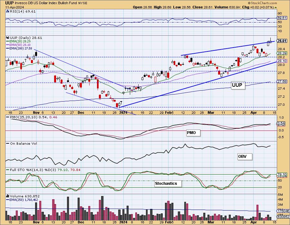
Task: Click the 'Volume 630,852' legend label
Action: pos(24,196)
